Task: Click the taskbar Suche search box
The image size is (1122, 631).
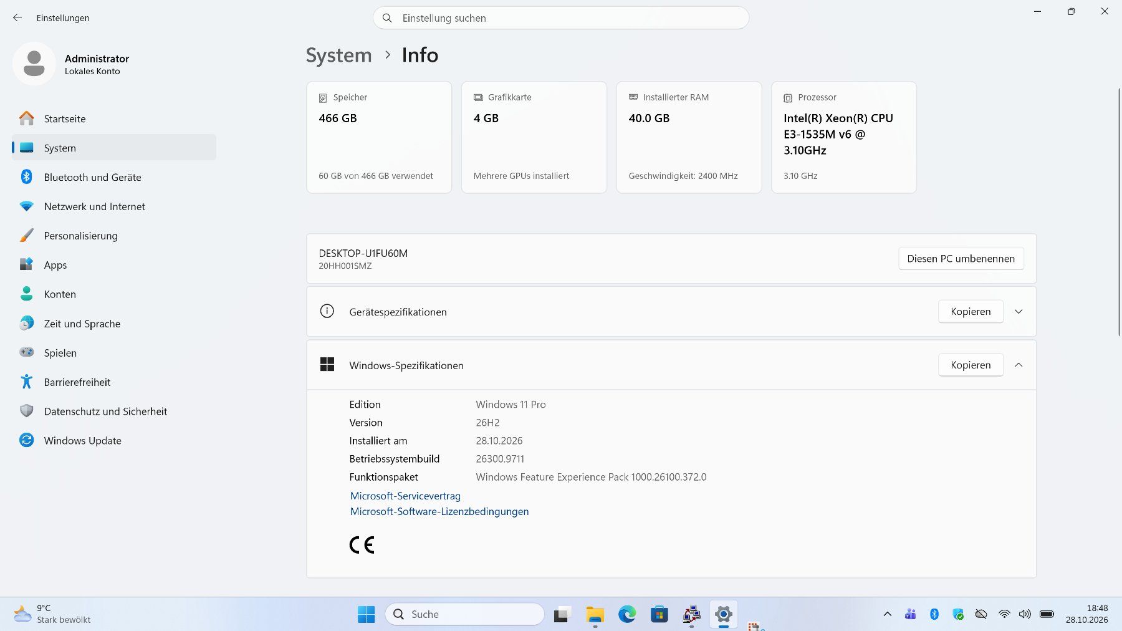Action: pos(465,614)
